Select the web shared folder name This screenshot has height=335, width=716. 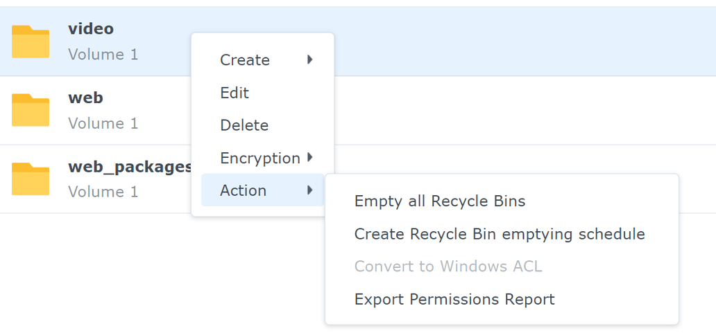pos(85,98)
